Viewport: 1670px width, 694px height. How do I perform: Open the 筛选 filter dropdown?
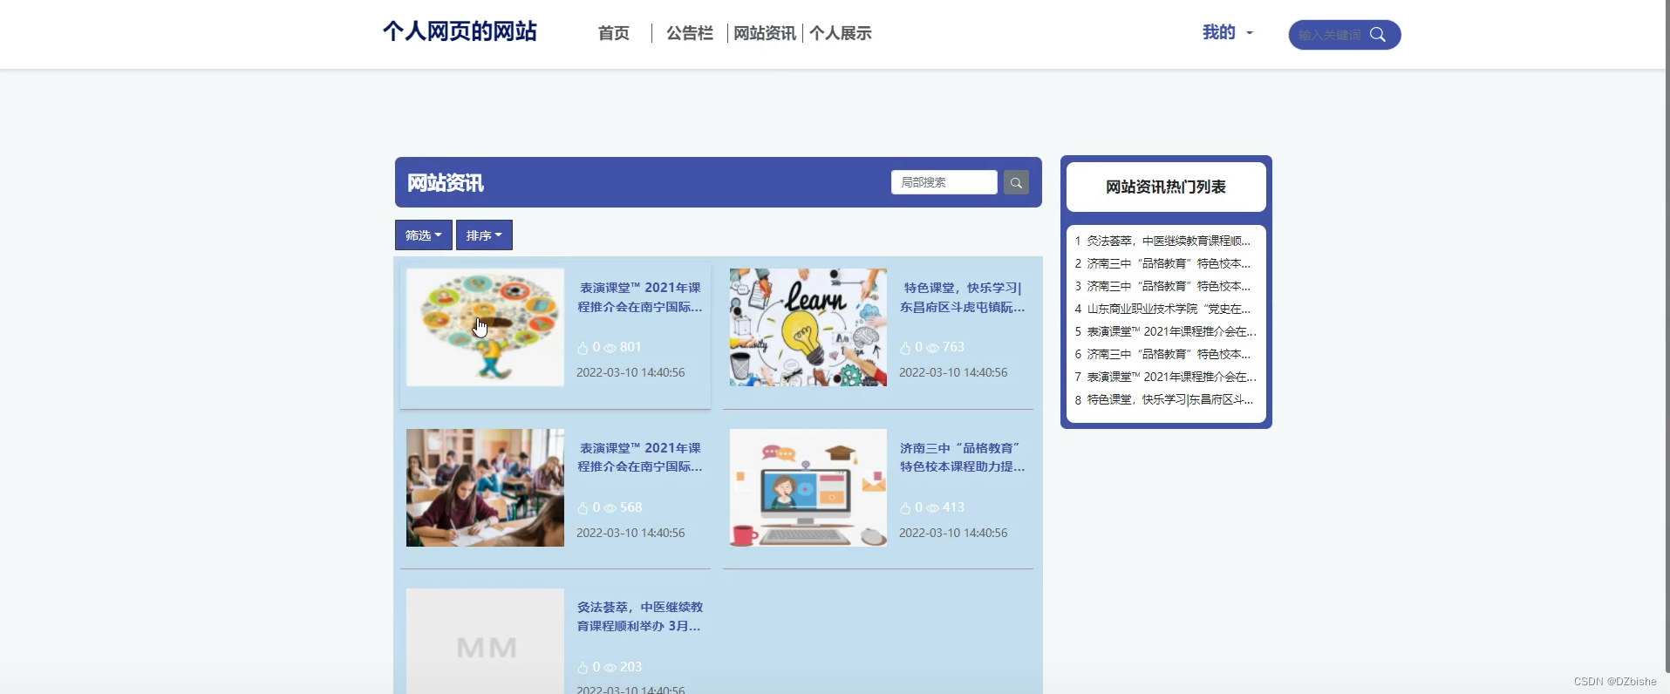click(x=423, y=235)
